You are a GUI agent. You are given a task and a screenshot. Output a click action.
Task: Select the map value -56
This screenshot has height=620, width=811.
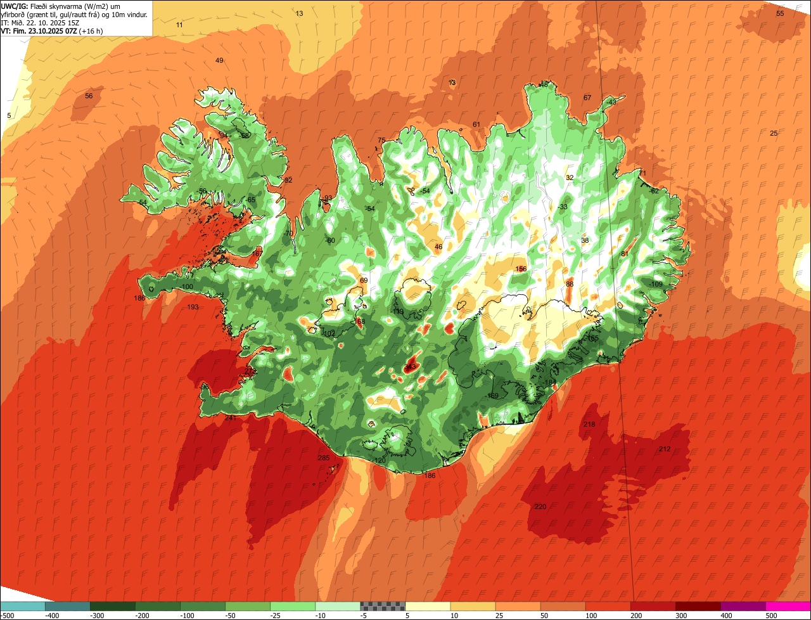pos(201,191)
